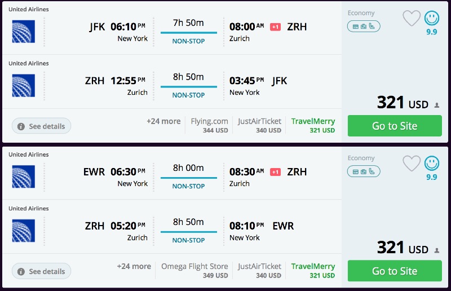
Task: Click the +1 day badge on JFK arrival
Action: (x=275, y=27)
